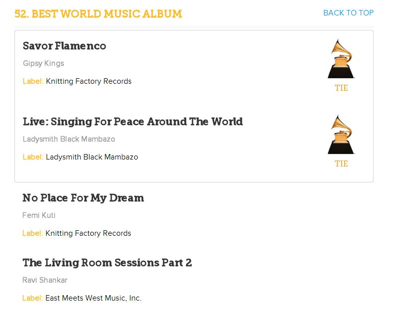Select the Ladysmith Black Mambazo artist name

click(x=69, y=139)
